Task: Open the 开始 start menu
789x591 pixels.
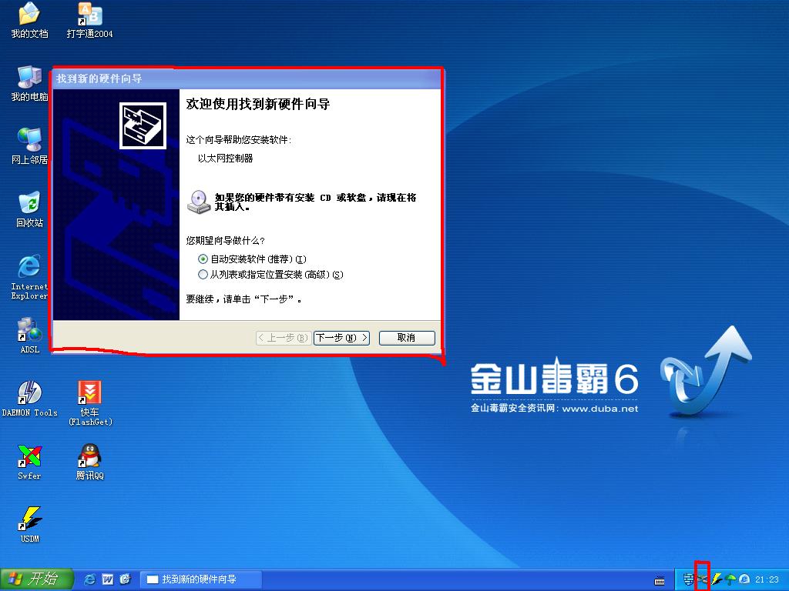Action: coord(37,579)
